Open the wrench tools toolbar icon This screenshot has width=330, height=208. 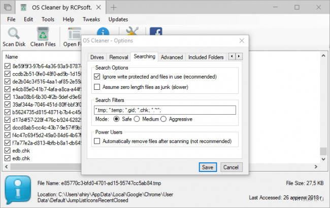coord(132,31)
